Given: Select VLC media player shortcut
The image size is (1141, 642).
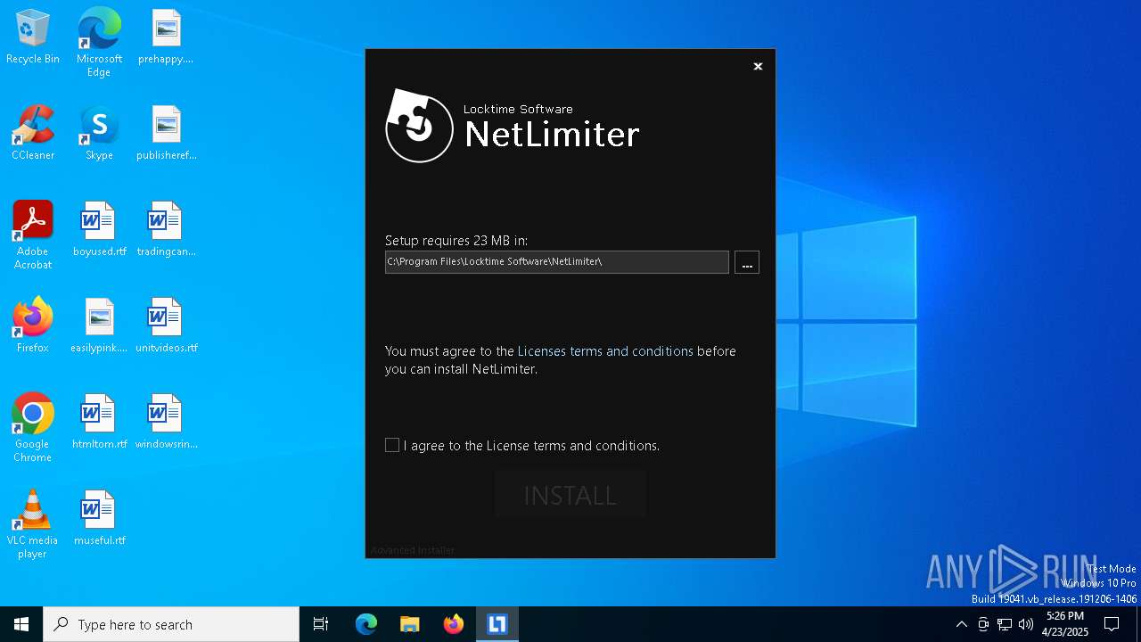Looking at the screenshot, I should point(33,524).
